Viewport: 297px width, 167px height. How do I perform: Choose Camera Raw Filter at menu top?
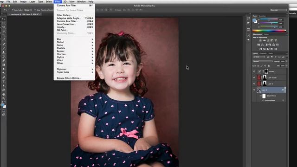click(74, 6)
